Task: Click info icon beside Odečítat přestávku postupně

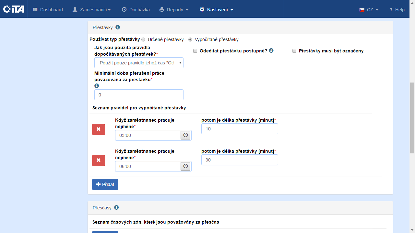Action: 271,50
